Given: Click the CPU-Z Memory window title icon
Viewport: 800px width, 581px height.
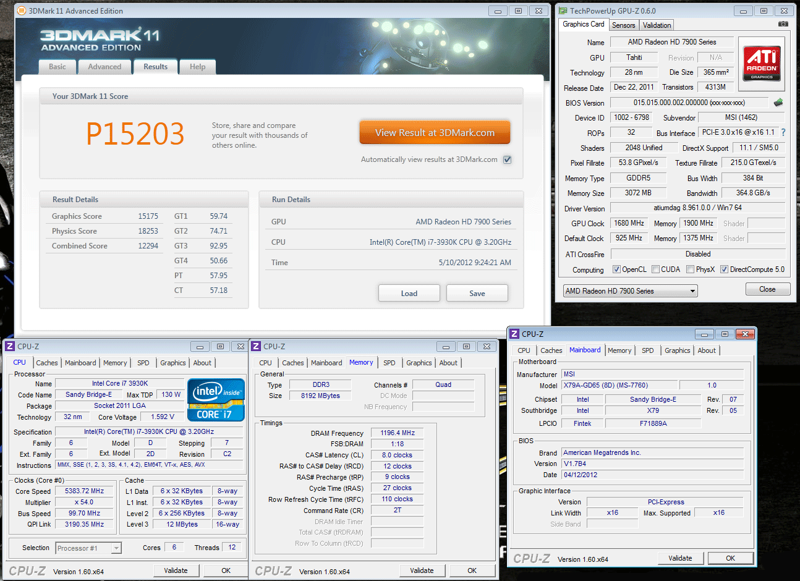Looking at the screenshot, I should pos(257,346).
